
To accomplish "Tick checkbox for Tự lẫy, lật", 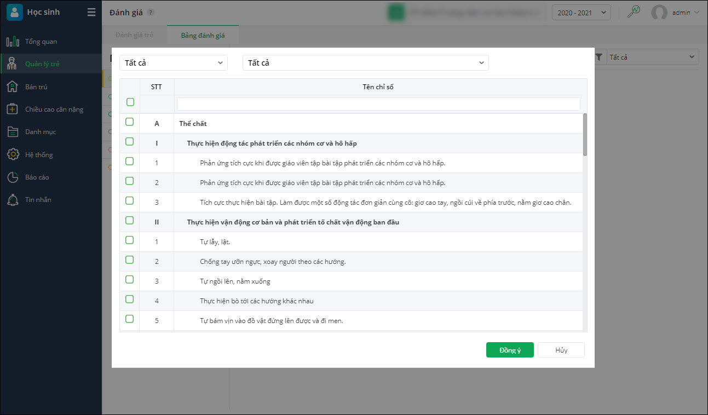I will point(129,240).
